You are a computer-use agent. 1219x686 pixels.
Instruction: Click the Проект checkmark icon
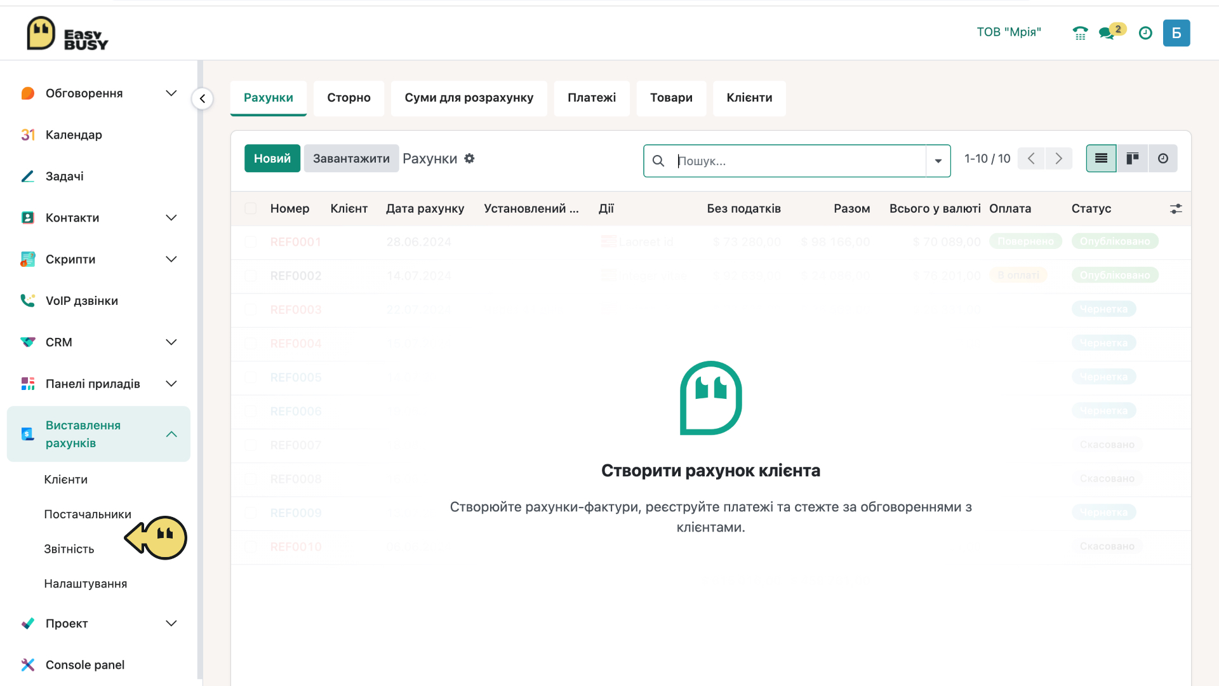pyautogui.click(x=28, y=623)
